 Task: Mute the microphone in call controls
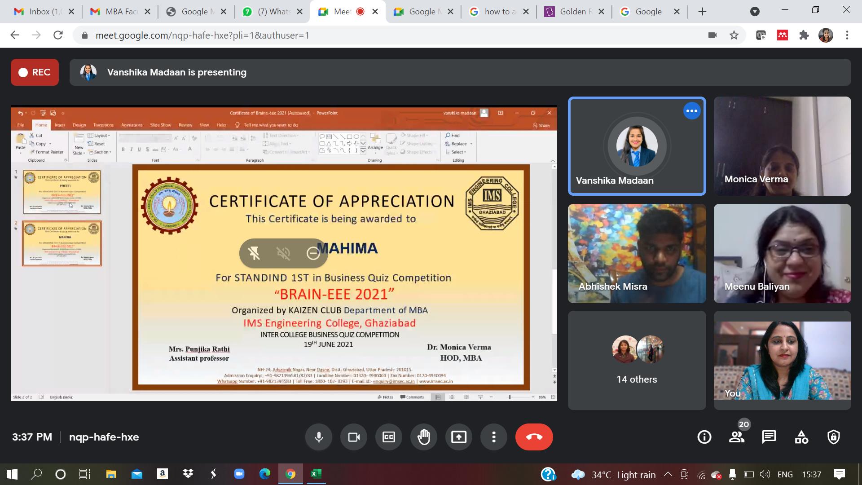tap(319, 437)
